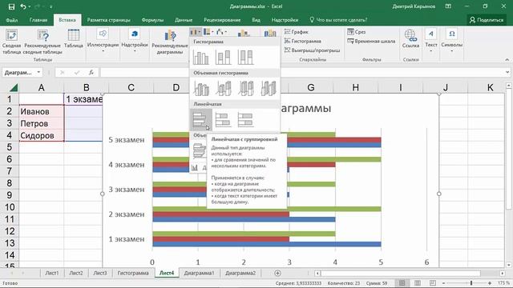Switch to Page Break Preview in status bar
Viewport: 513px width, 288px height.
point(433,283)
